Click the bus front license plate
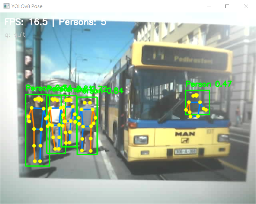This screenshot has height=204, width=256. tap(186, 151)
